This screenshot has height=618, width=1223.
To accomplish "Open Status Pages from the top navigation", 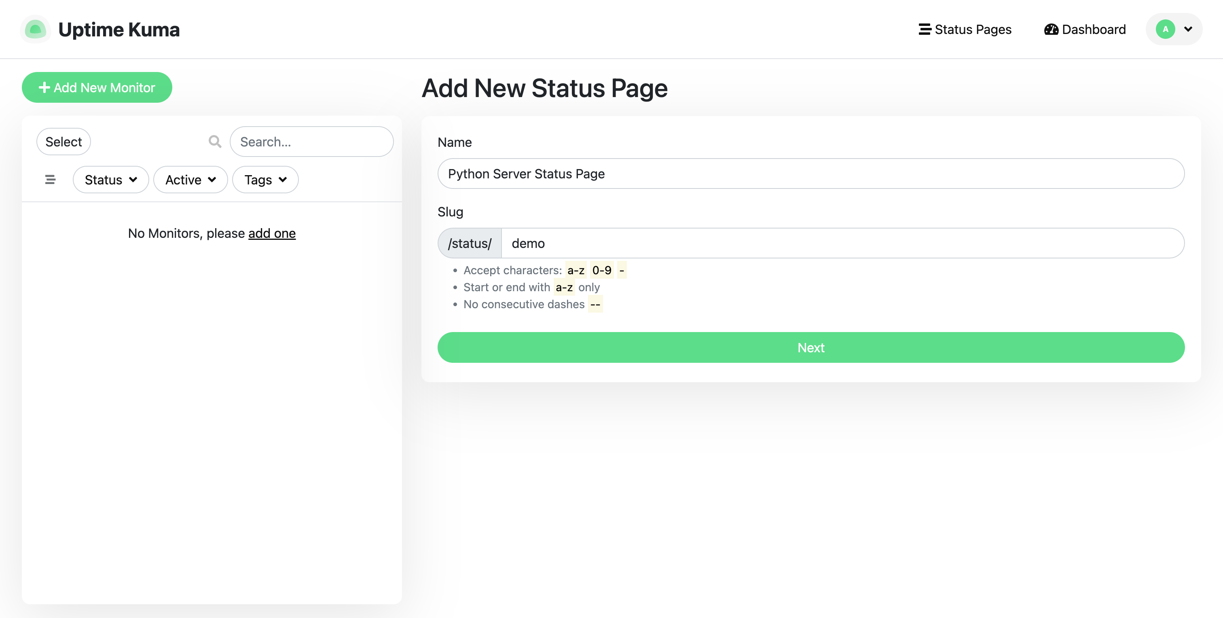I will tap(965, 30).
